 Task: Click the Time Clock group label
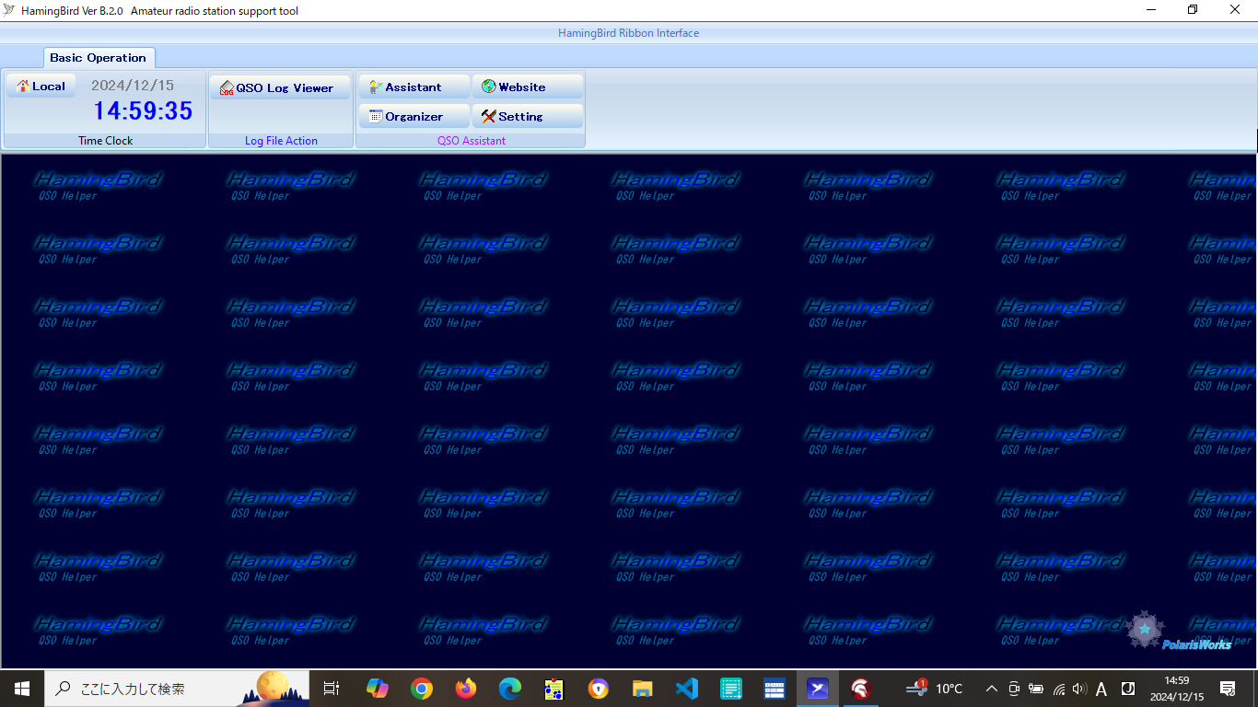[x=105, y=141]
